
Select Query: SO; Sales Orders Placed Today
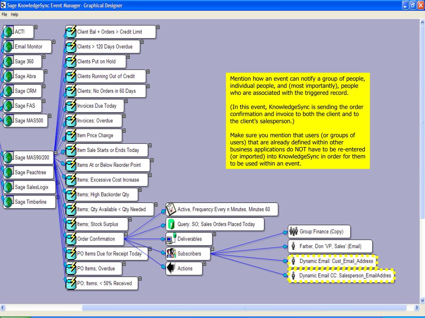coord(215,224)
